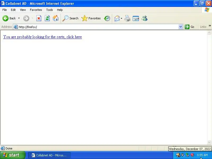Open the Windows Start menu
This screenshot has width=212, height=159.
point(12,155)
